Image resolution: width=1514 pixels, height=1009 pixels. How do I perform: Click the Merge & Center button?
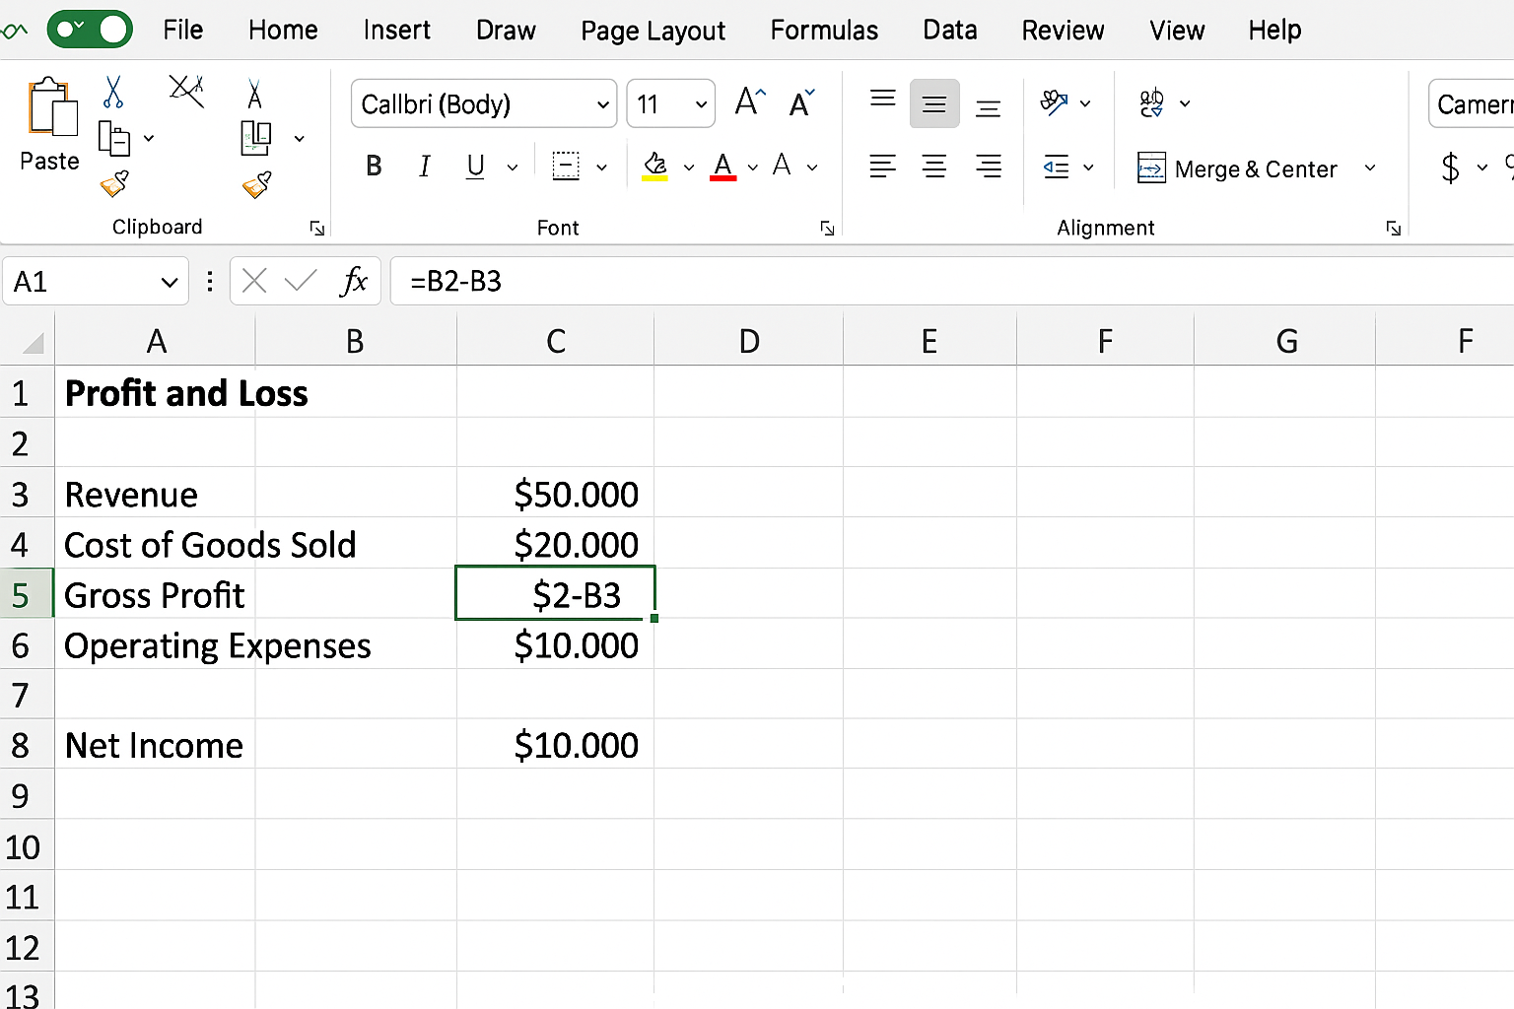[1238, 168]
